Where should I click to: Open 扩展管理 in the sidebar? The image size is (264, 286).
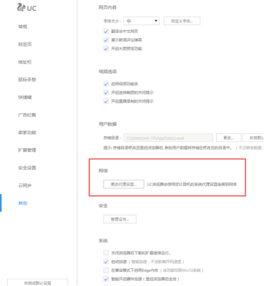coord(27,150)
